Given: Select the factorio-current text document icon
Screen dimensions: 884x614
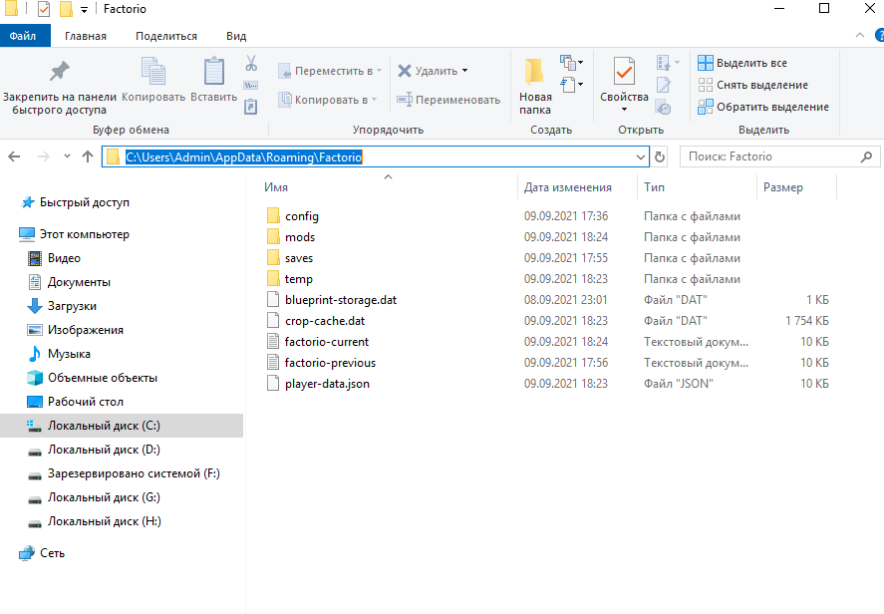Looking at the screenshot, I should point(273,342).
